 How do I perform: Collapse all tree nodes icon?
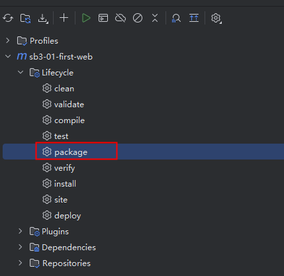tap(155, 18)
